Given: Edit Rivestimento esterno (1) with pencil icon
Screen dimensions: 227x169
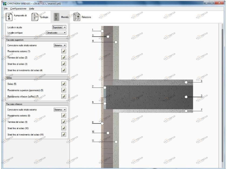Looking at the screenshot, I should pos(64,51).
